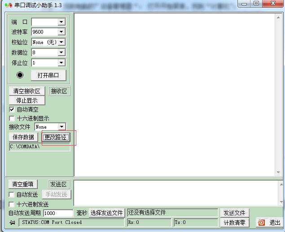Click the 选择发送文件 button

click(107, 213)
